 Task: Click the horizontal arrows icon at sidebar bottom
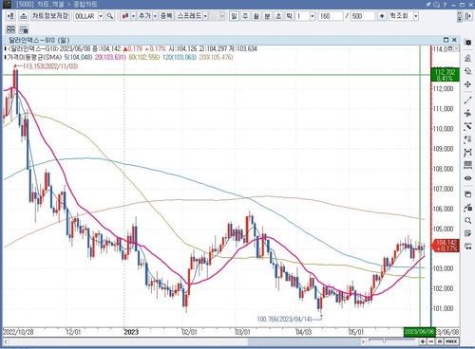(467, 247)
